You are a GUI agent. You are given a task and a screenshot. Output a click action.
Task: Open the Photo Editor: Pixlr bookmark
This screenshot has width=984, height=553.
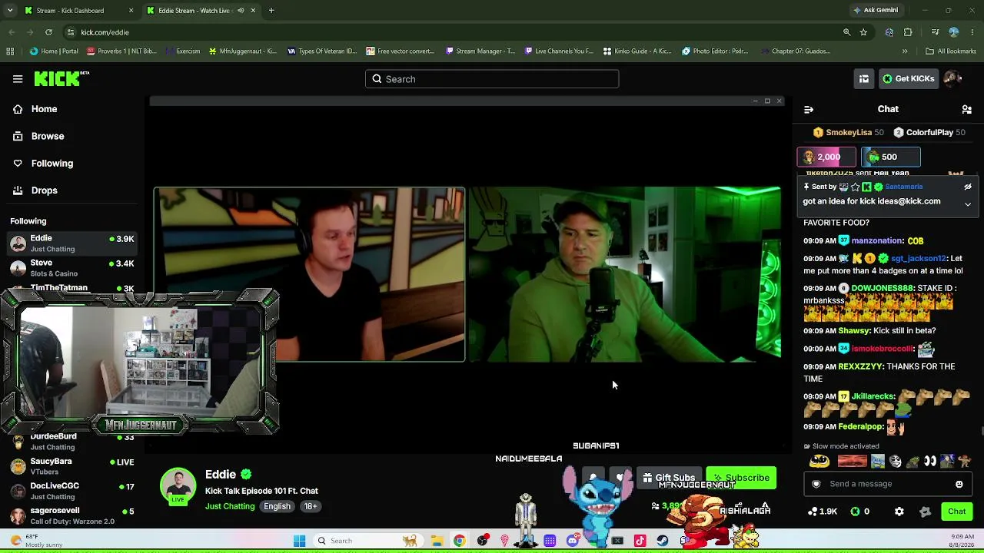tap(714, 51)
